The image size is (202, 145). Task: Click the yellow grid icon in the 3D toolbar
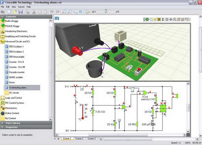155,19
